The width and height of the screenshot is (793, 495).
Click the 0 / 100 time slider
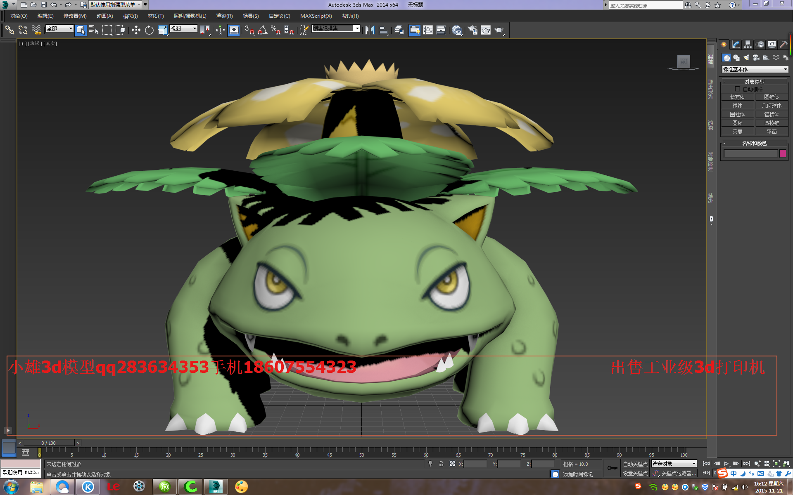49,443
